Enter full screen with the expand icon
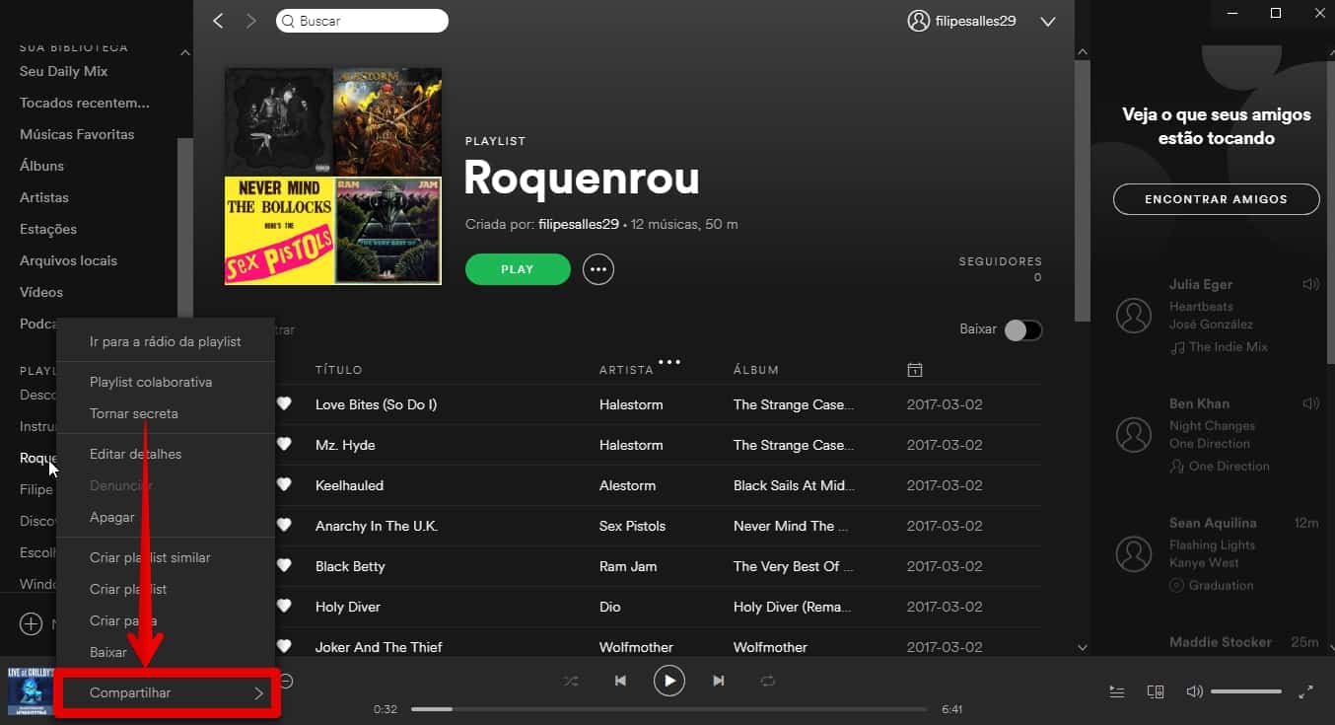Viewport: 1335px width, 725px height. [x=1305, y=692]
